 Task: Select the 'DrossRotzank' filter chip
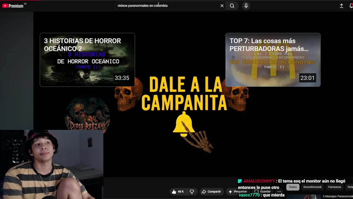(312, 187)
